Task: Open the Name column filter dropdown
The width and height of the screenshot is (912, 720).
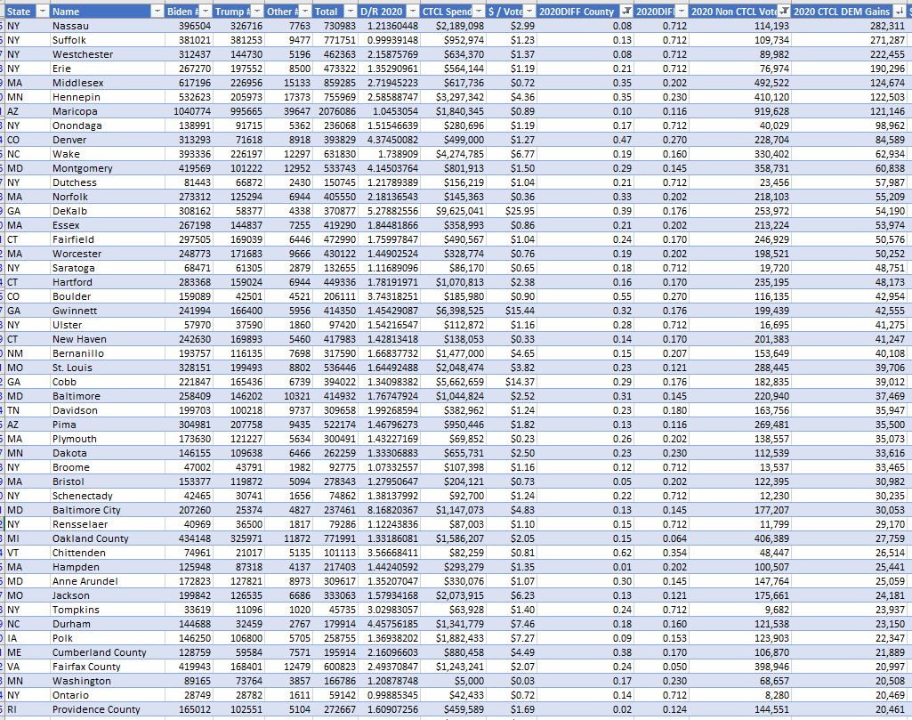Action: [157, 12]
